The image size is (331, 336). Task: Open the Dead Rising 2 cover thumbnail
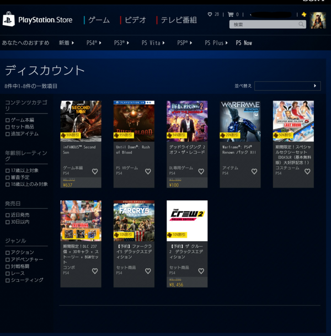tap(187, 121)
